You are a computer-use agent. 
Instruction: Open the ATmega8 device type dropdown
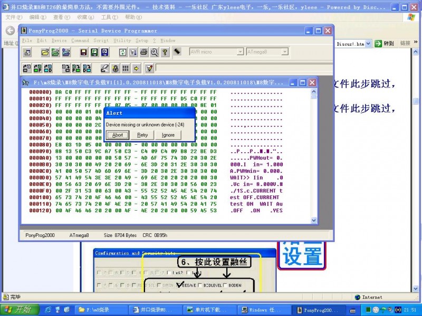click(284, 52)
